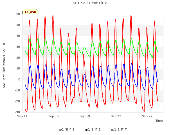
Task: Click the 30 y-axis tick label
Action: click(18, 47)
